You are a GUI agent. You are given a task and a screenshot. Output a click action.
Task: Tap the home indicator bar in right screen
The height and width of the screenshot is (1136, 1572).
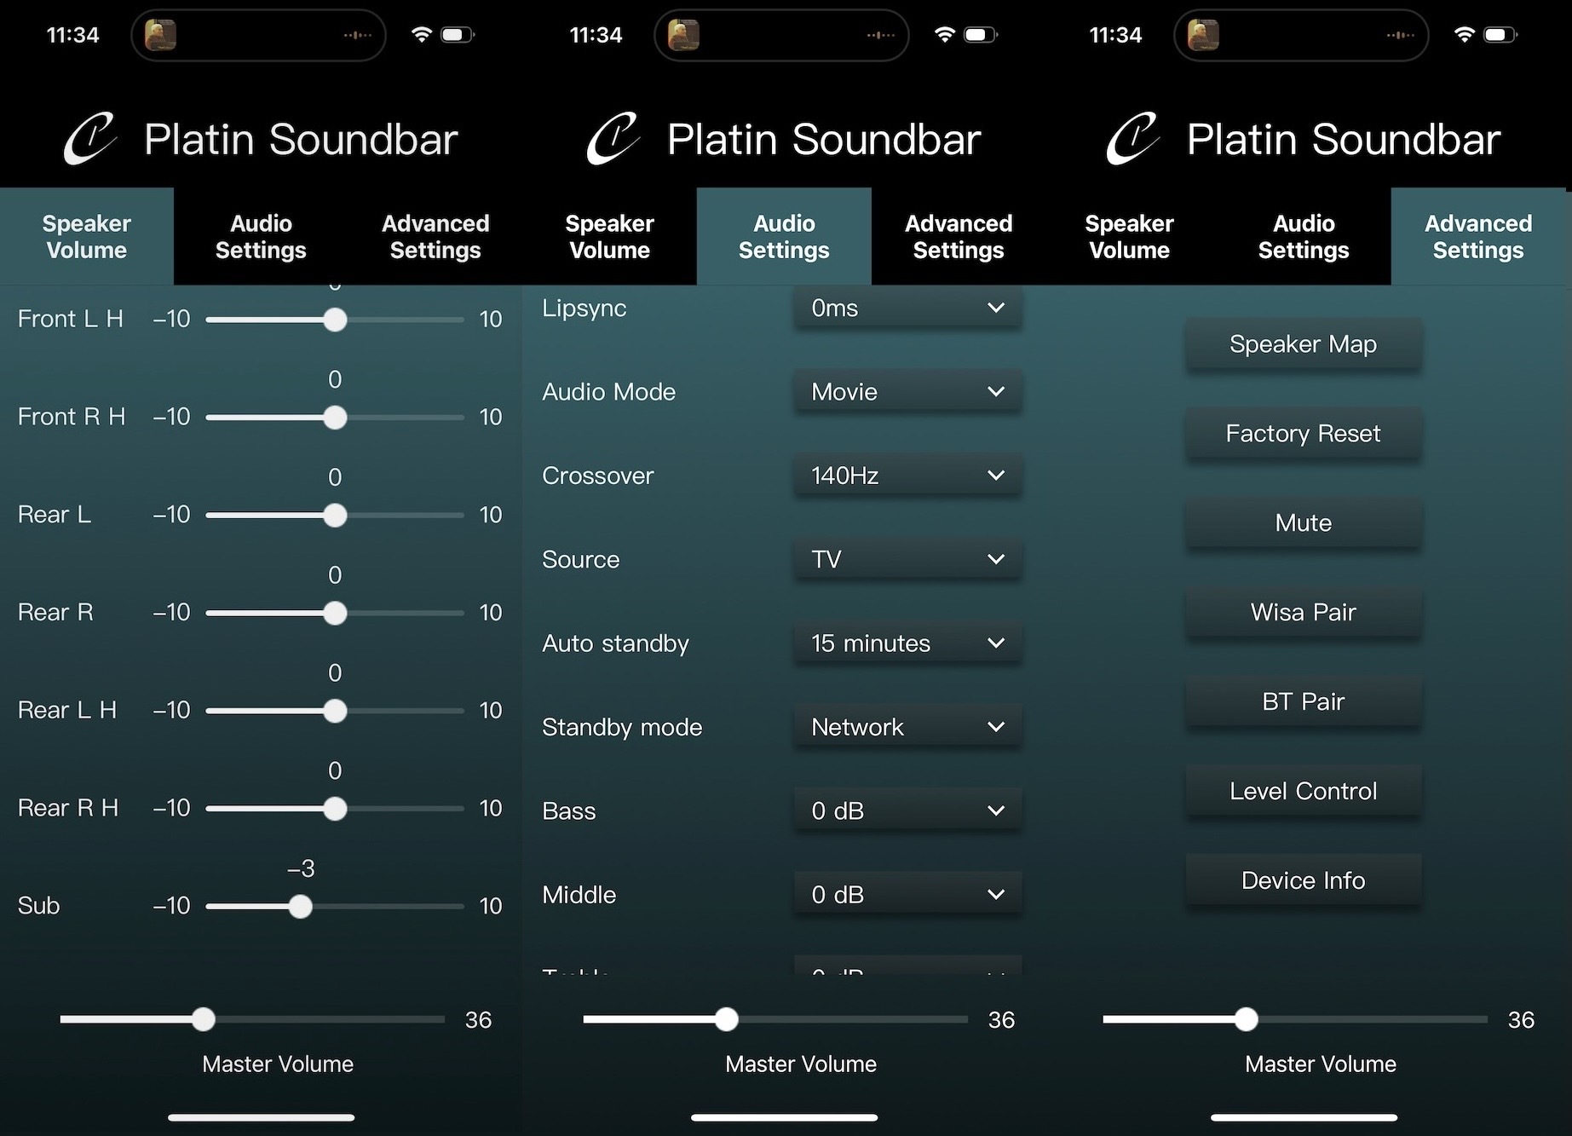coord(1304,1117)
